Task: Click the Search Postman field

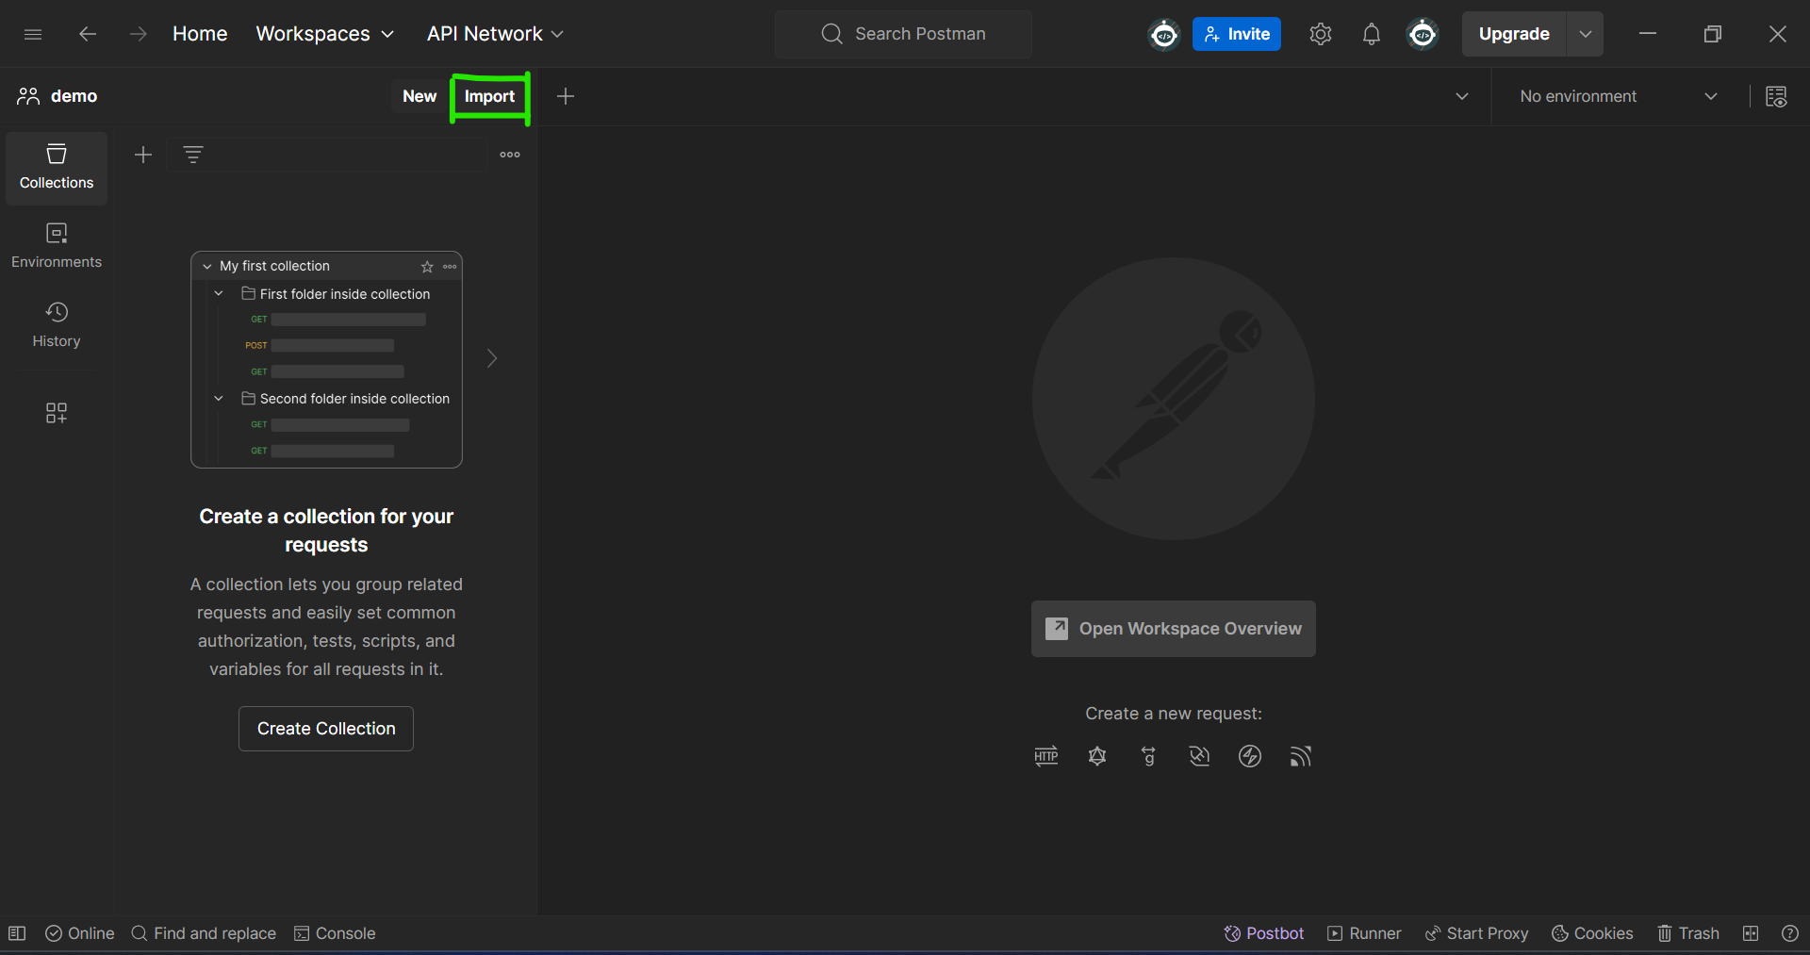Action: pyautogui.click(x=903, y=34)
